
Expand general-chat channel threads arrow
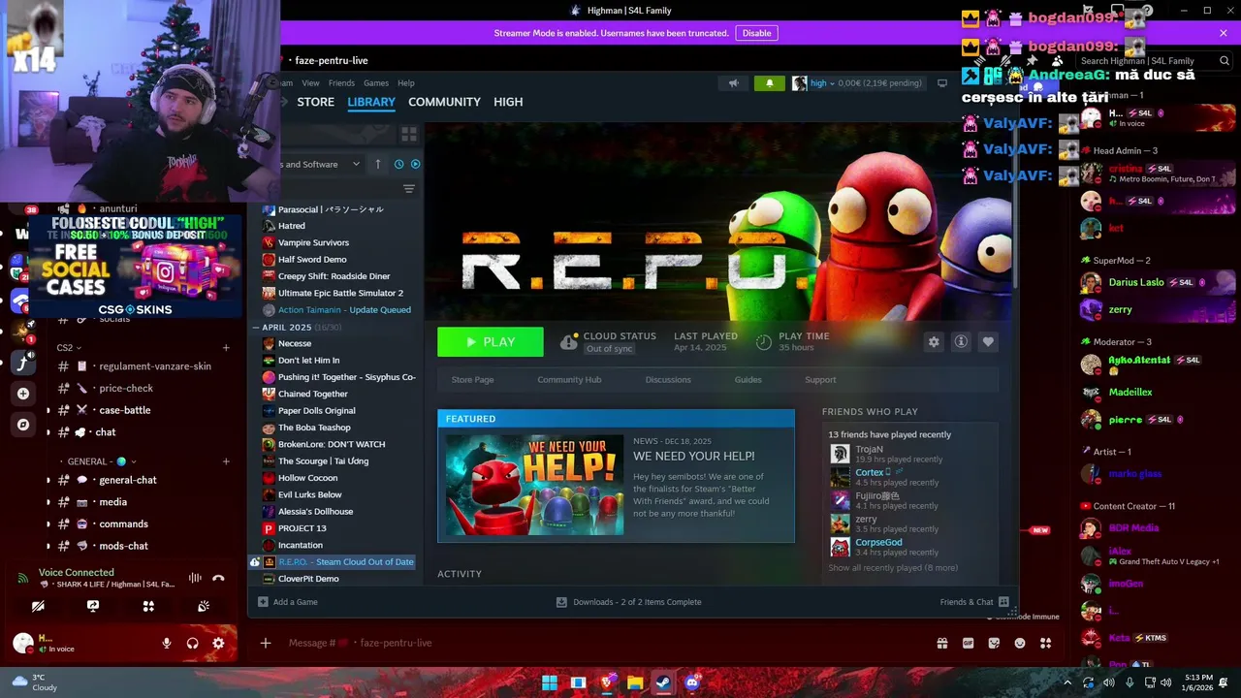point(48,480)
